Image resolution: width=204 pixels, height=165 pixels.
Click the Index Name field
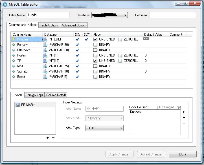[x=104, y=109]
